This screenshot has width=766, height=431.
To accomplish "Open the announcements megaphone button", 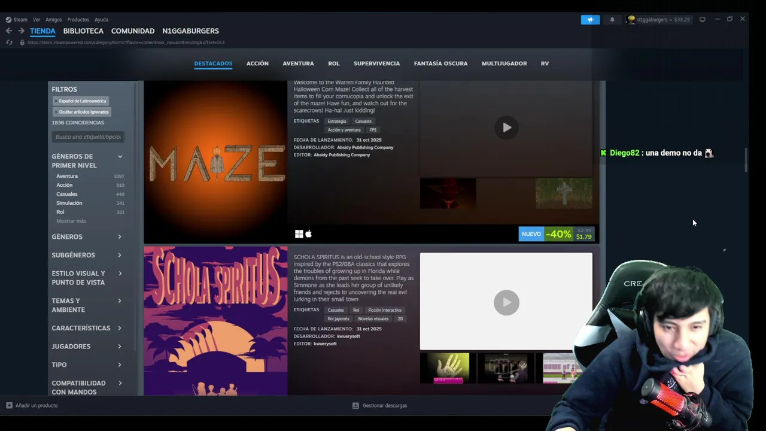I will (590, 20).
